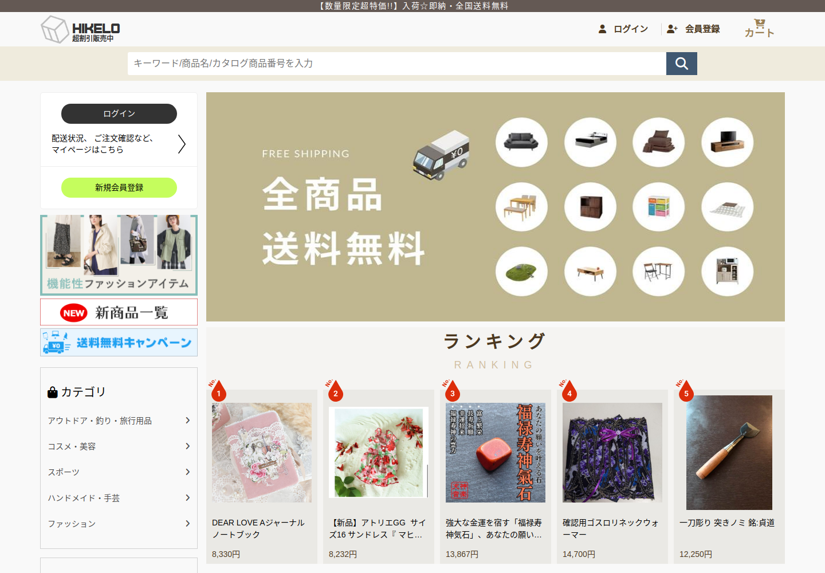Expand ハンドメイド・手芸 category
The image size is (825, 573).
(119, 498)
